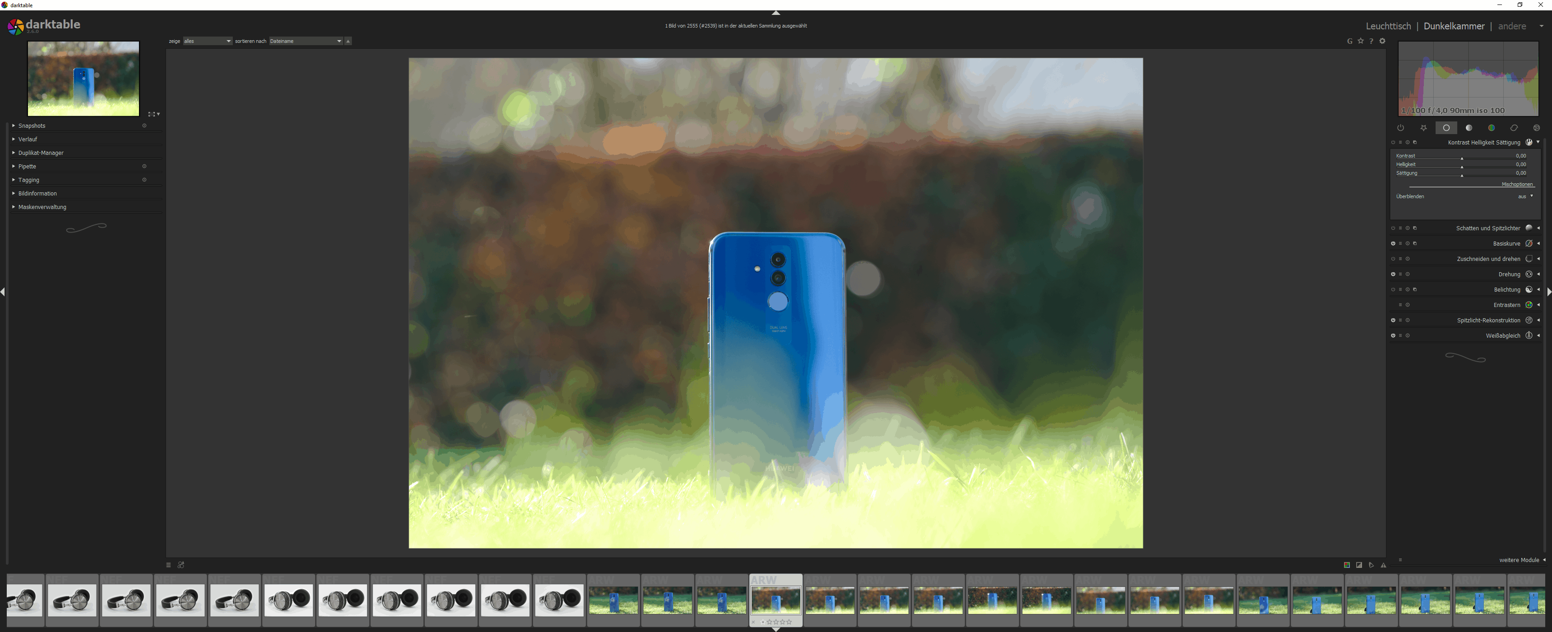The width and height of the screenshot is (1552, 632).
Task: Toggle the star overlay icon in top bar
Action: click(x=1360, y=41)
